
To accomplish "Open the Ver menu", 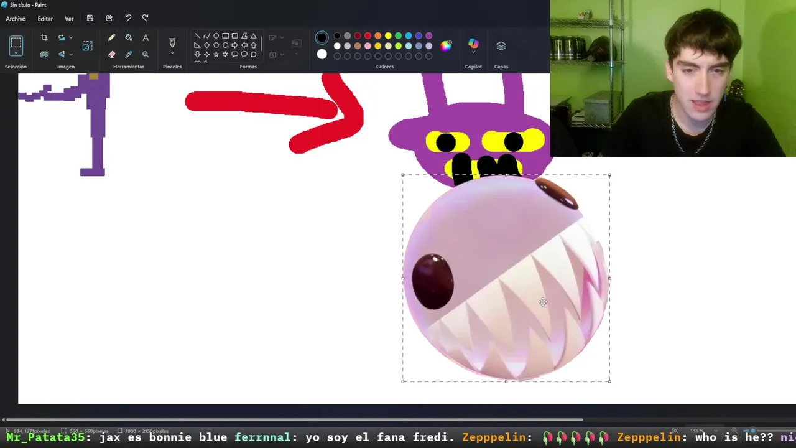I will click(69, 19).
